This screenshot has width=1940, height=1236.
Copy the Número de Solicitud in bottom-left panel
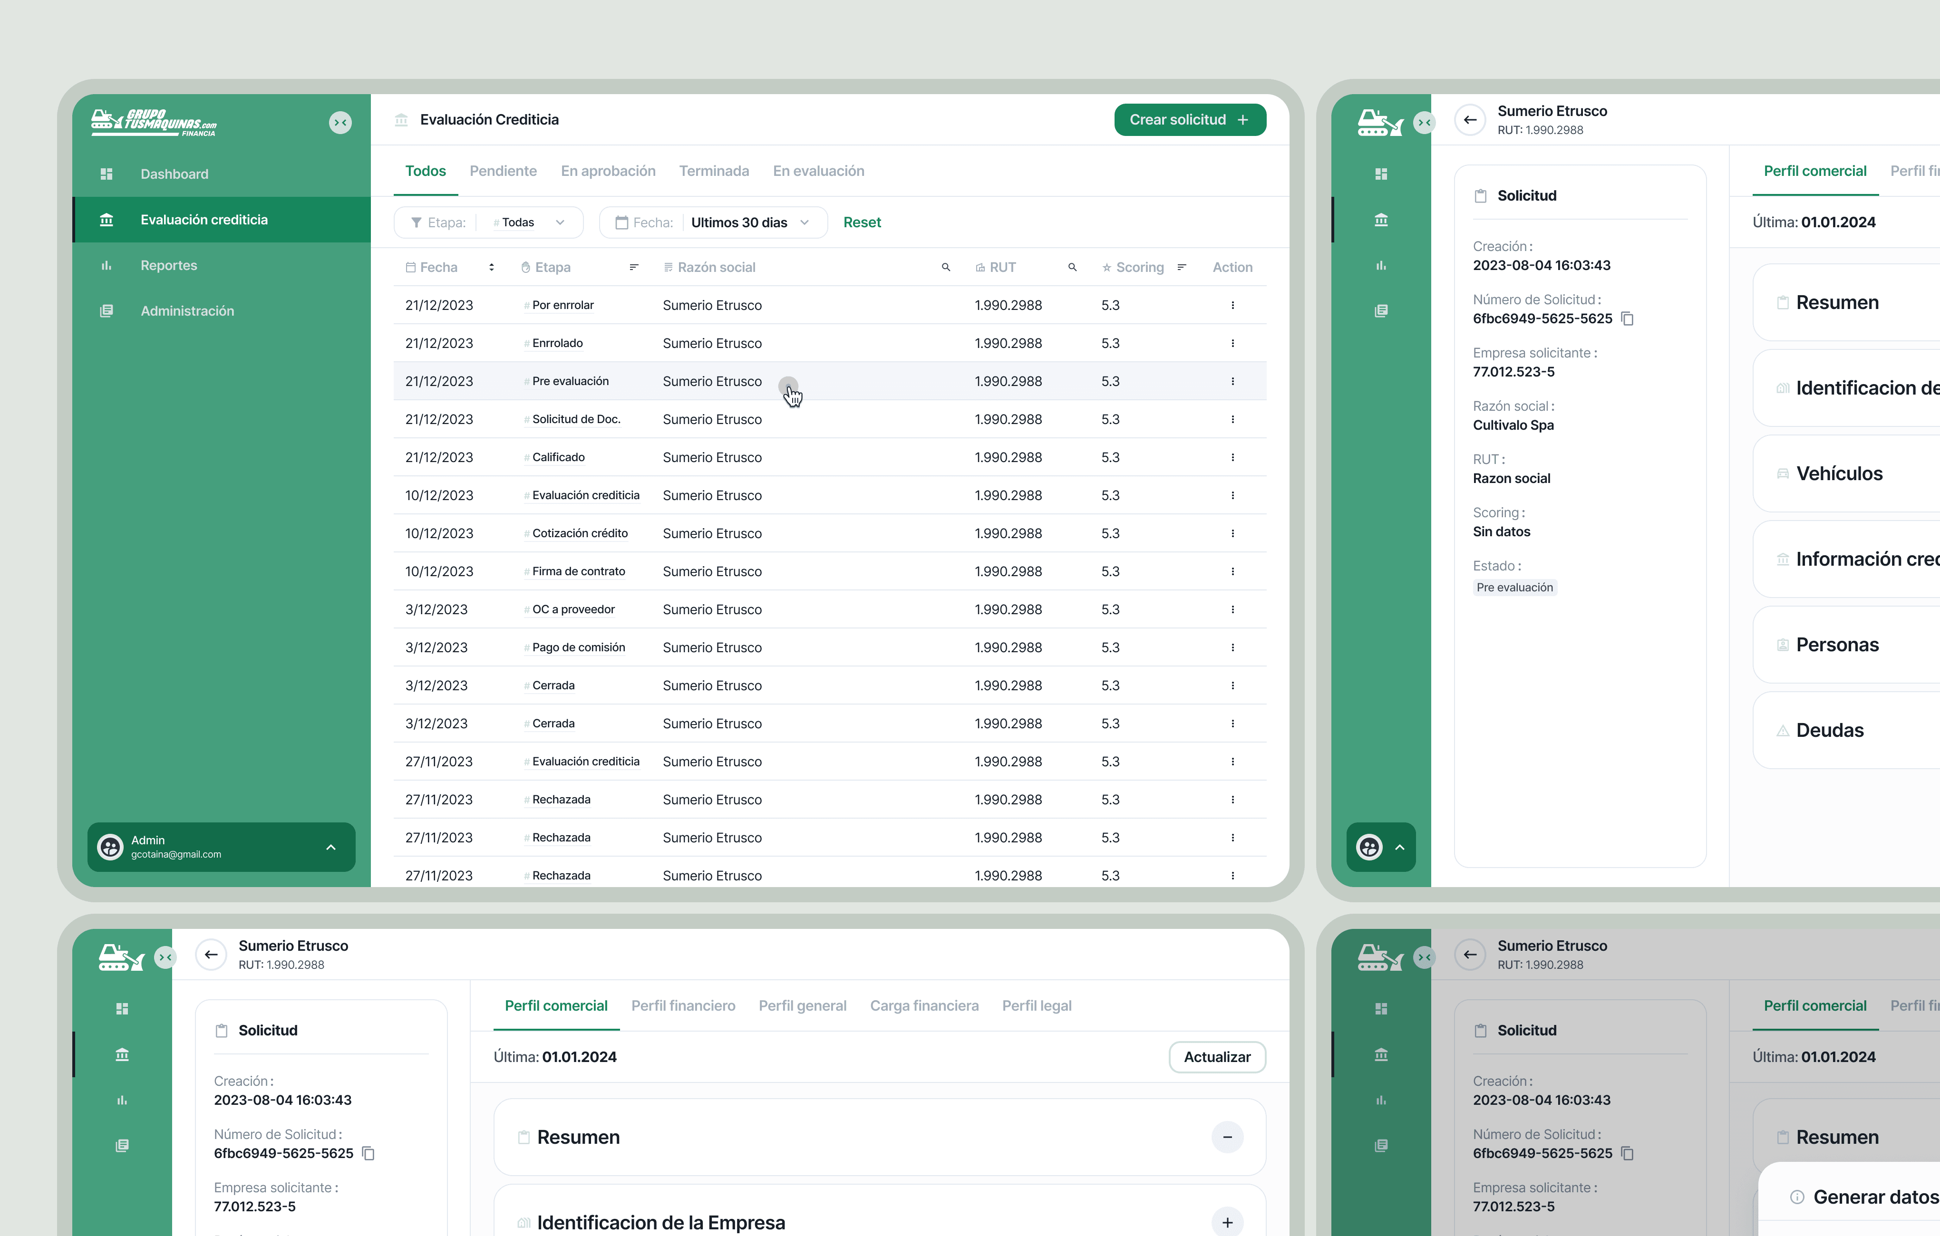click(368, 1153)
